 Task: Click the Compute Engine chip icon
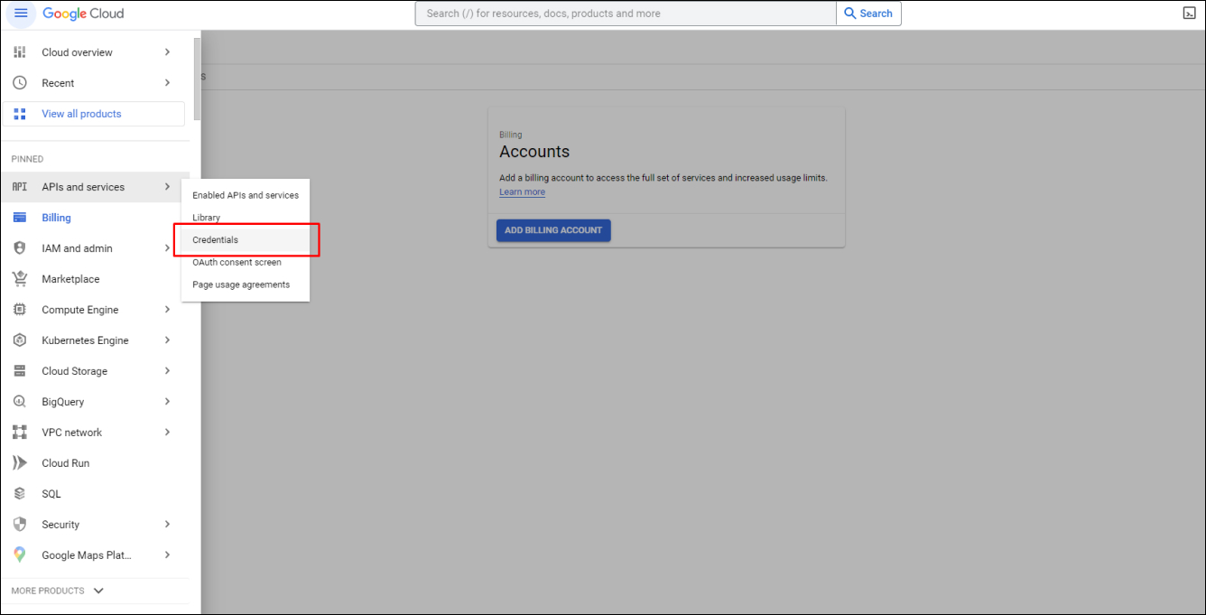(x=20, y=310)
